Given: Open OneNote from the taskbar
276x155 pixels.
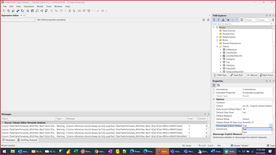Looking at the screenshot, I should 110,151.
